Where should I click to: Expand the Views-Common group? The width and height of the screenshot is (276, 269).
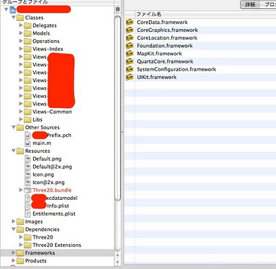click(21, 111)
